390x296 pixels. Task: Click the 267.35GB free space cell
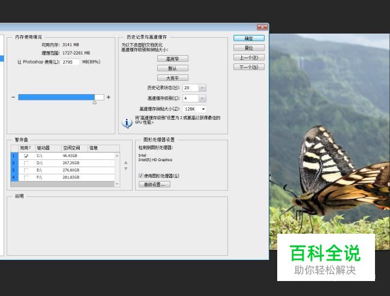71,163
